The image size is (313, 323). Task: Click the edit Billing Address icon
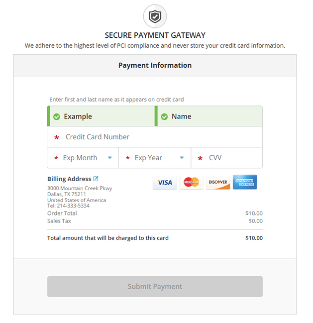(96, 179)
